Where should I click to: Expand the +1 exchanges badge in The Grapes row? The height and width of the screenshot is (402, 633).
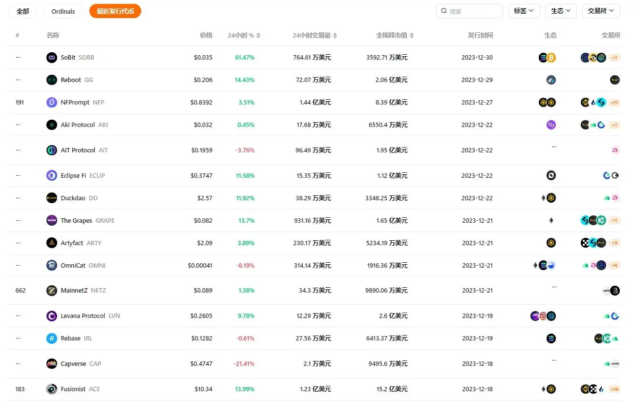pos(614,221)
